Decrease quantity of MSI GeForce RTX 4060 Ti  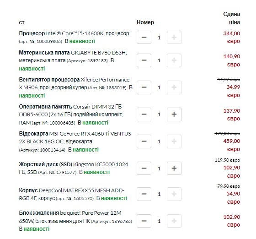(x=144, y=141)
